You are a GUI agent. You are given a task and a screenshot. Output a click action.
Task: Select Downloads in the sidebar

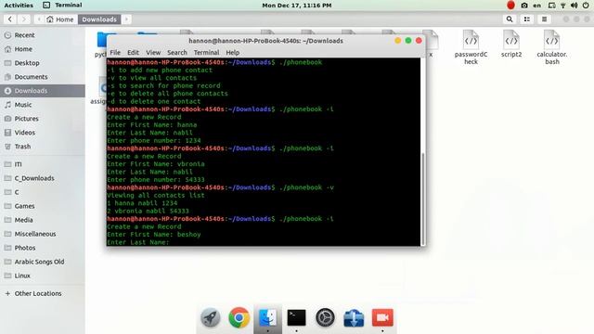click(43, 91)
